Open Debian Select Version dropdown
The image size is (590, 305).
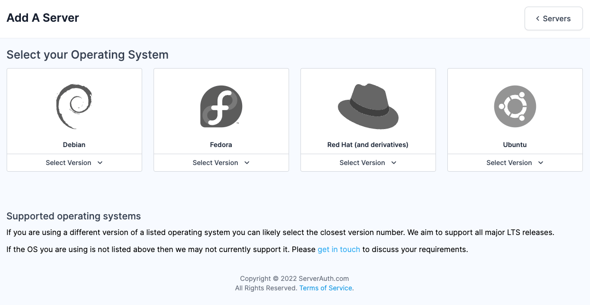coord(74,163)
